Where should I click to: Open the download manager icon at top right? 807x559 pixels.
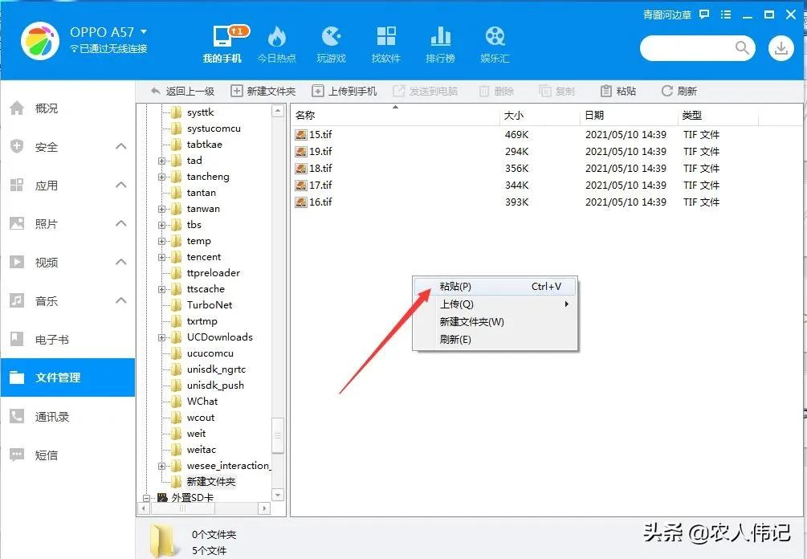pyautogui.click(x=781, y=48)
